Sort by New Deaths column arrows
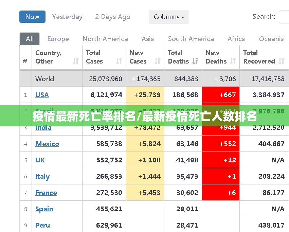This screenshot has width=289, height=232. [x=233, y=61]
